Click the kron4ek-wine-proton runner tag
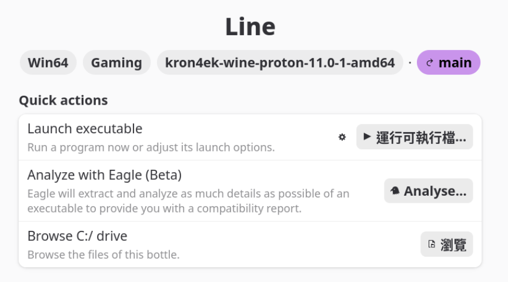This screenshot has width=508, height=282. point(280,62)
